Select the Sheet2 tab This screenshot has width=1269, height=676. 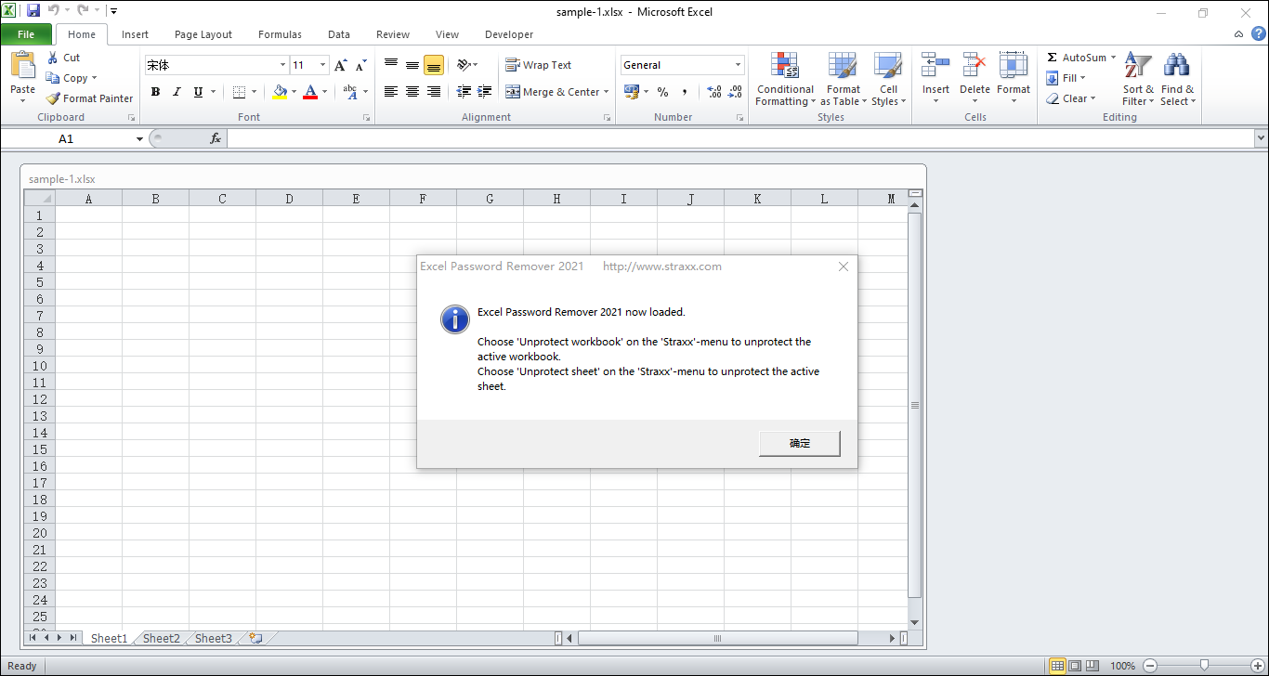pos(161,638)
